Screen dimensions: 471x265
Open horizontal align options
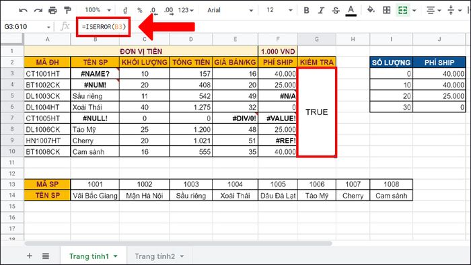coord(434,11)
